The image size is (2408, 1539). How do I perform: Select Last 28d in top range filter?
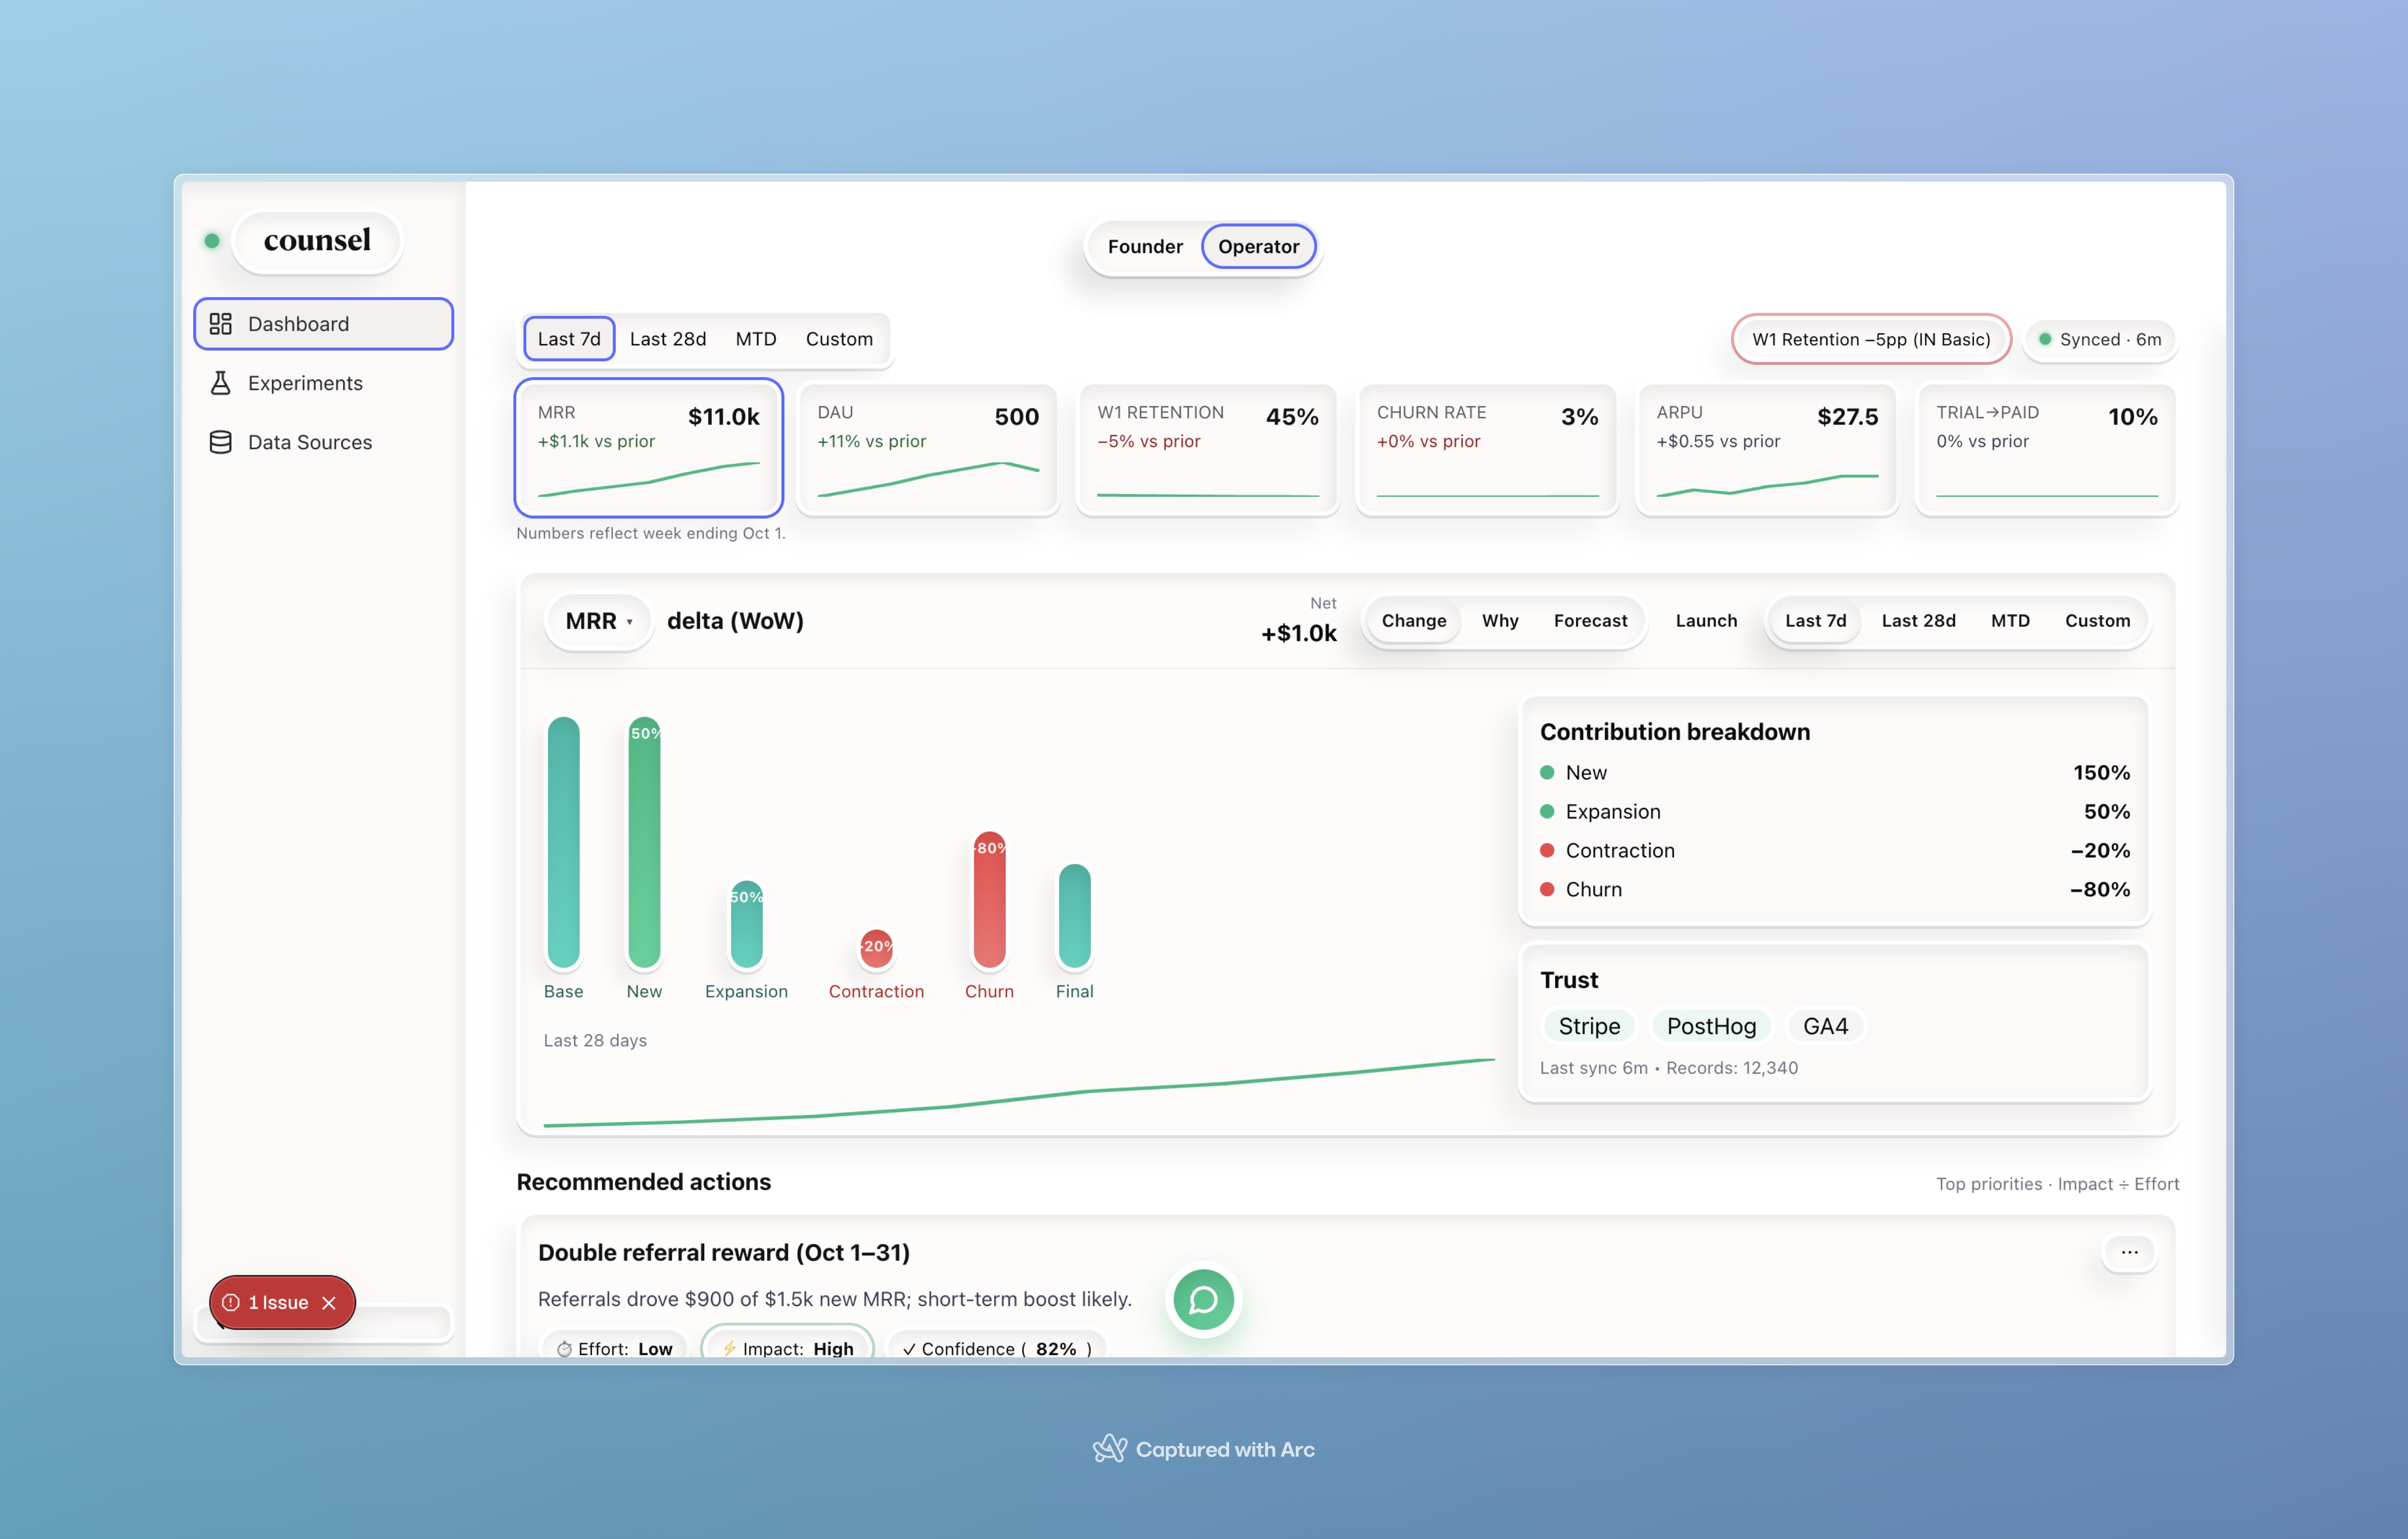tap(667, 339)
